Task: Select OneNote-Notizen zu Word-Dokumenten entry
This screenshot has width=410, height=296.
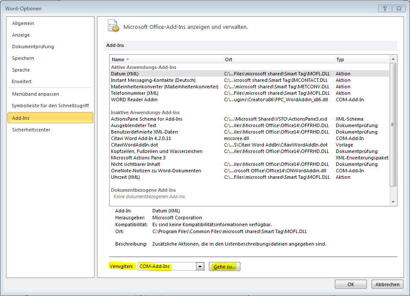Action: (156, 171)
